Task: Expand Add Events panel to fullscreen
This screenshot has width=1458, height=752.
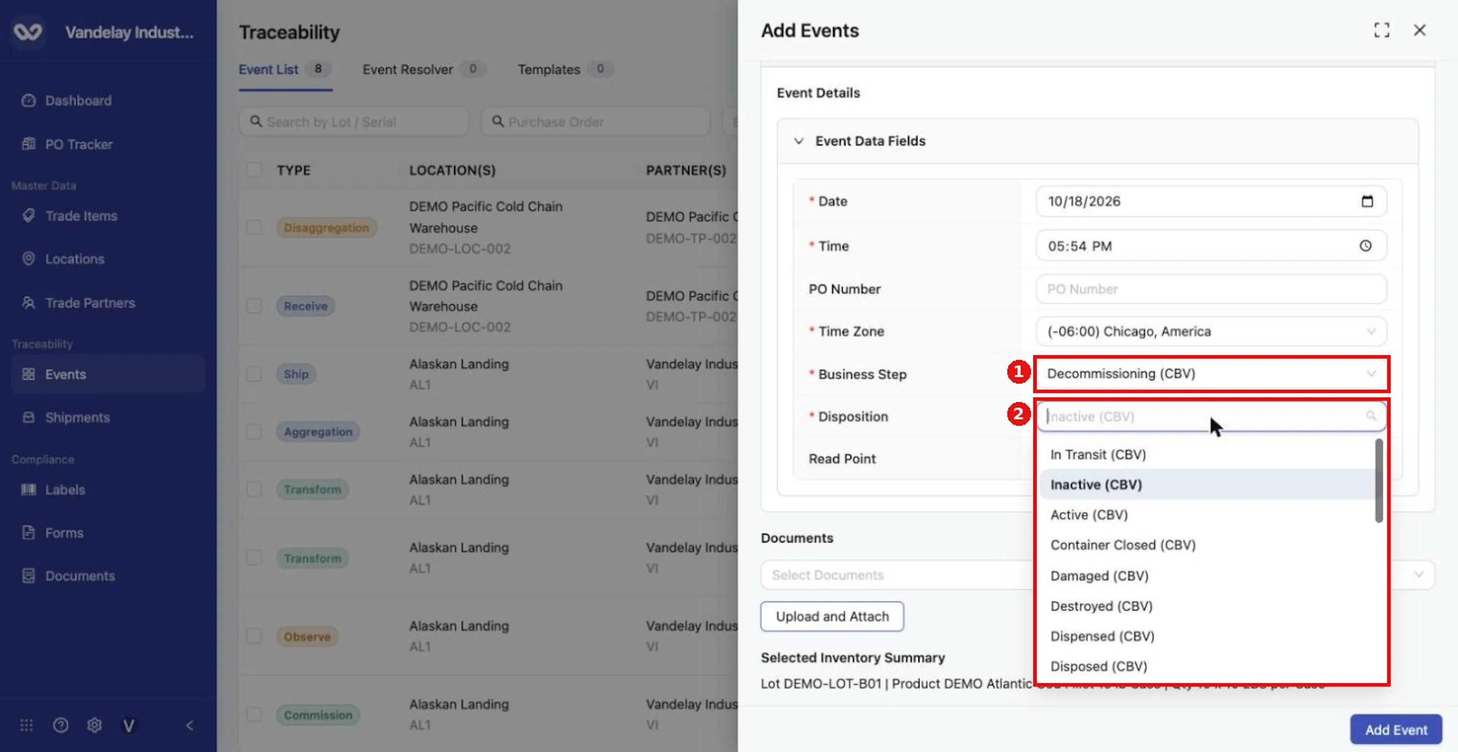Action: [x=1382, y=30]
